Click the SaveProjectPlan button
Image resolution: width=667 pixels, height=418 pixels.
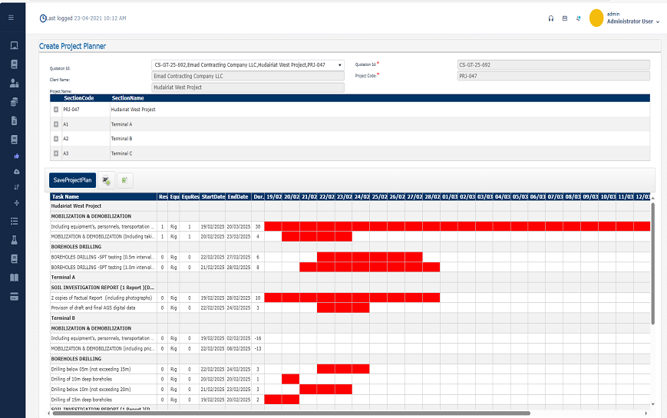tap(72, 180)
